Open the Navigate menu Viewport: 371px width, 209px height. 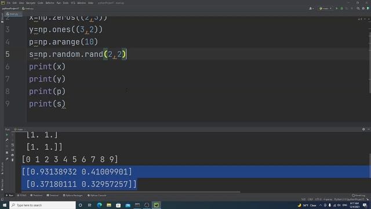pos(31,3)
